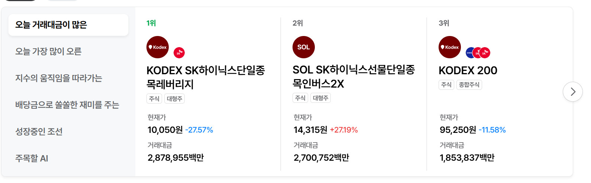Open the KODEX 200 title link

468,71
